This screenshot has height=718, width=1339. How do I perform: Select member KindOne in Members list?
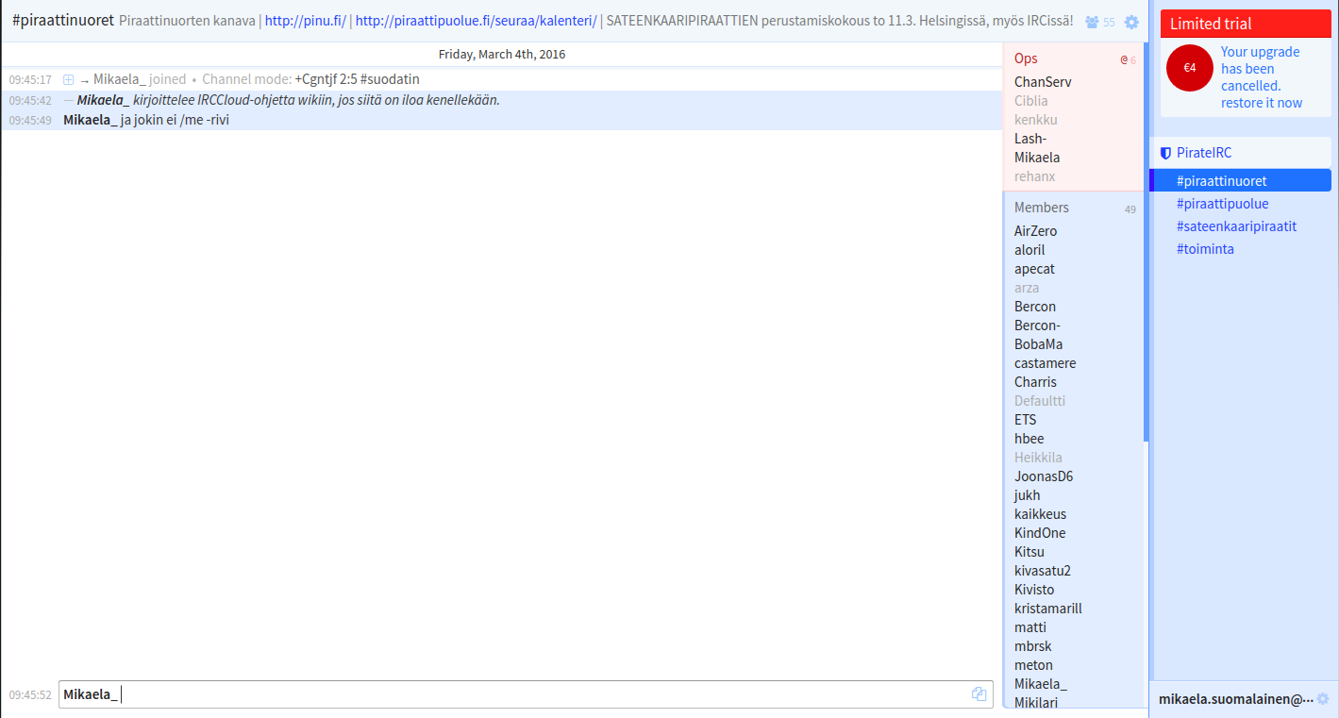tap(1040, 533)
